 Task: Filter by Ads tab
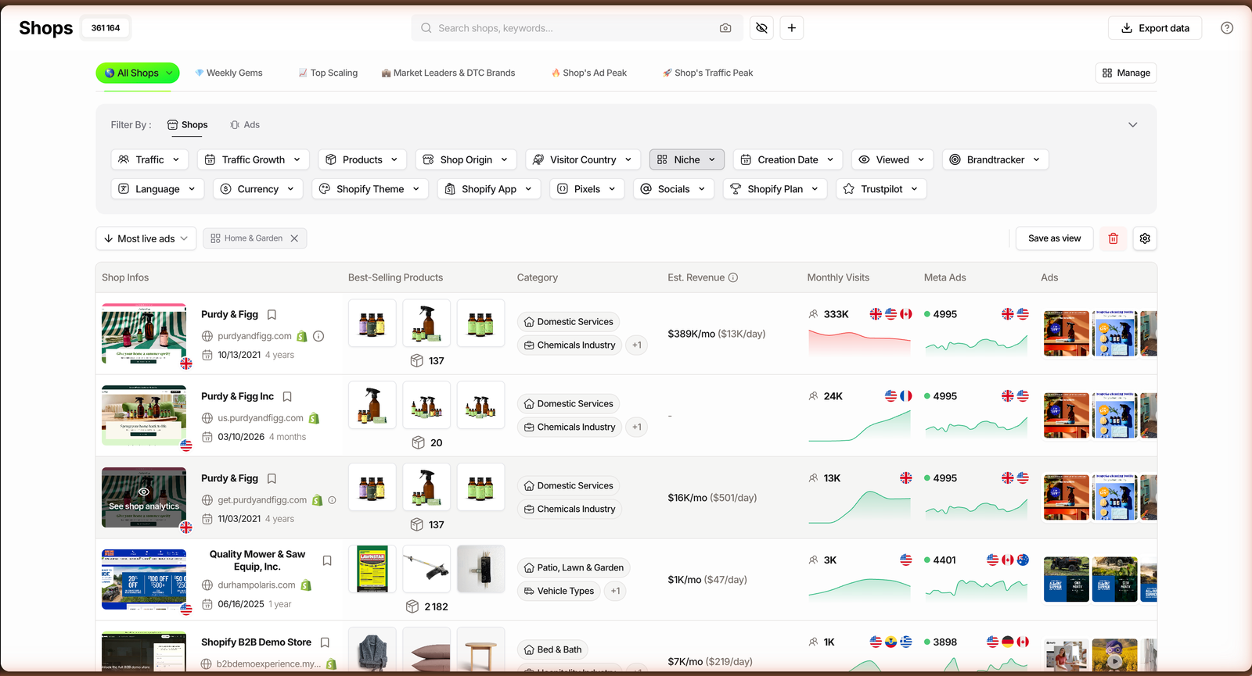(245, 125)
